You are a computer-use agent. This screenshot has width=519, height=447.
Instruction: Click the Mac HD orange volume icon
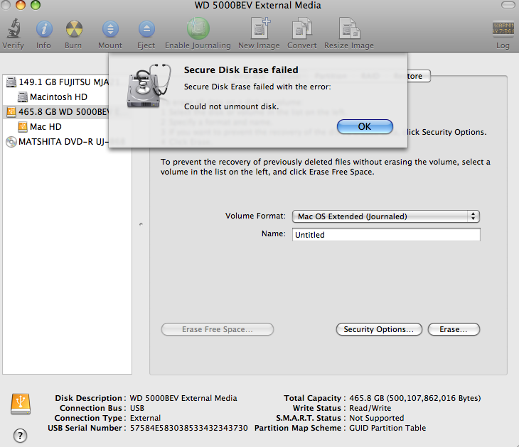click(x=23, y=126)
